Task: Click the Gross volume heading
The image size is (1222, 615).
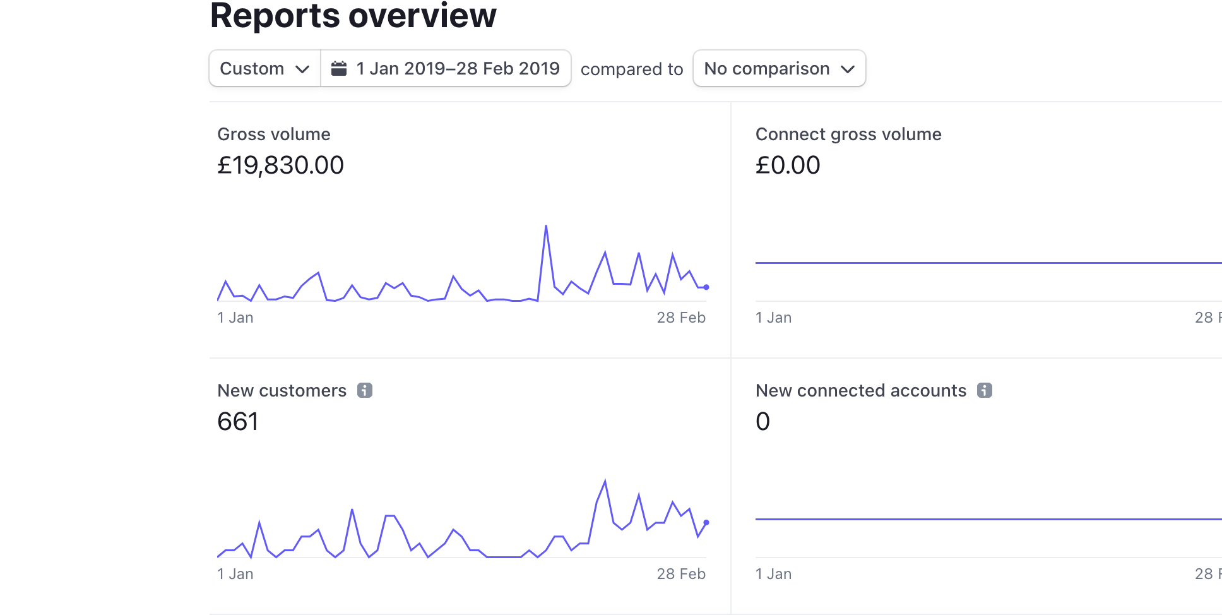Action: click(274, 134)
